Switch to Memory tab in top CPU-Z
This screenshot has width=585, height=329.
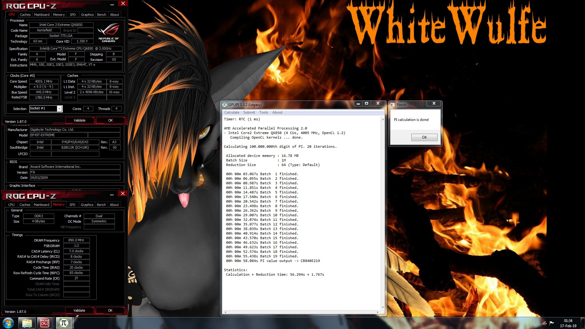pyautogui.click(x=58, y=15)
